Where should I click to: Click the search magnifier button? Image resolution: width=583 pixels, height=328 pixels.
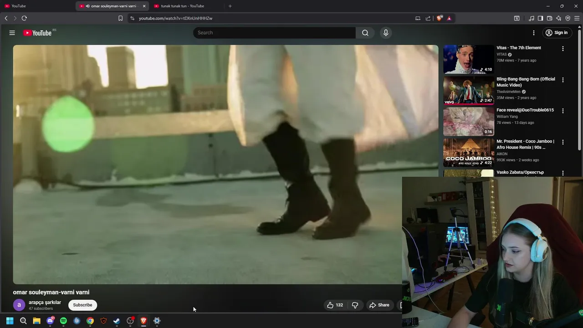(x=365, y=33)
